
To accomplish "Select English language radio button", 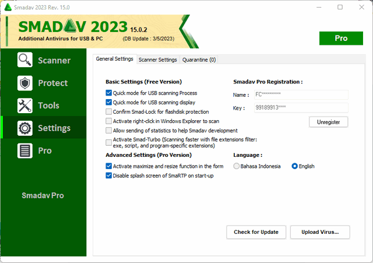I will pos(295,166).
